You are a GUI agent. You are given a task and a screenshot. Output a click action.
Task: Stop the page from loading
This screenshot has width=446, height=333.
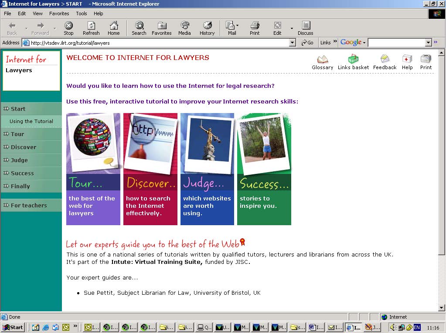[68, 28]
